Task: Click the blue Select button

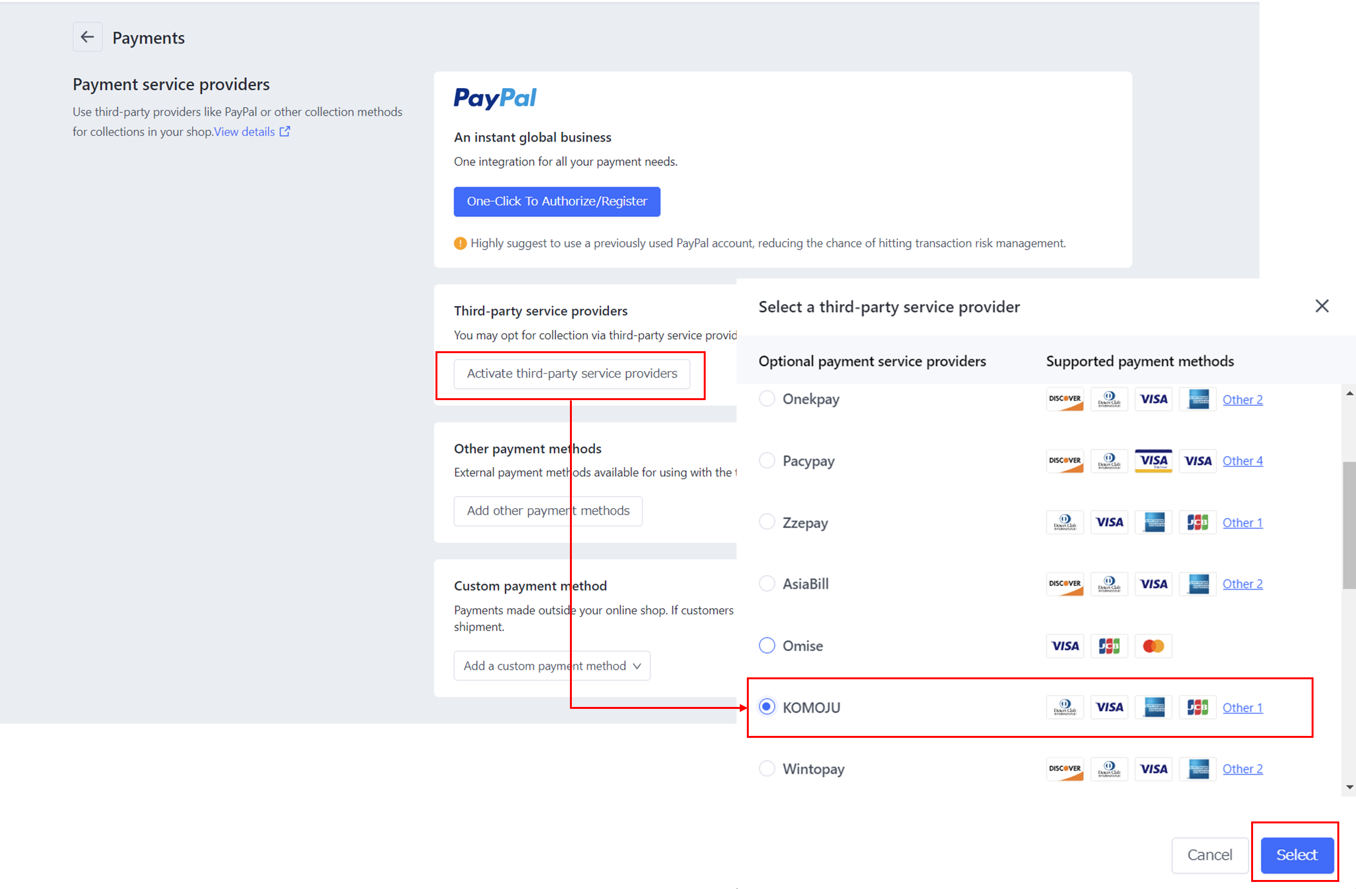Action: coord(1296,855)
